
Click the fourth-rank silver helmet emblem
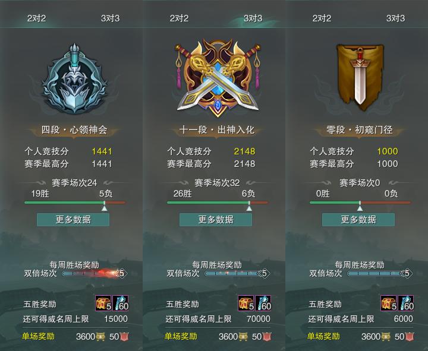coord(74,78)
